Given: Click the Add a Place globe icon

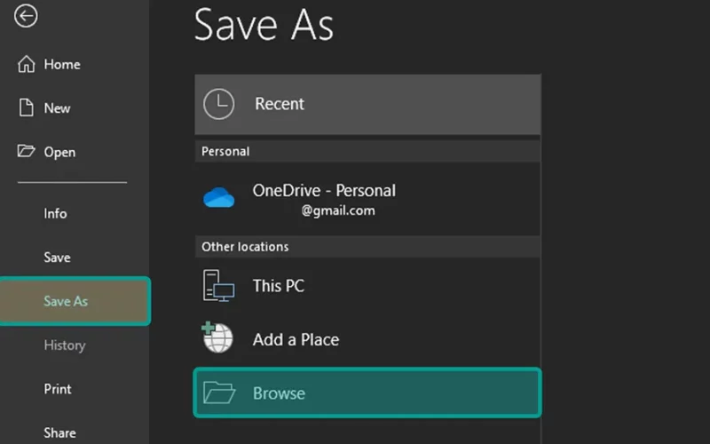Looking at the screenshot, I should pos(217,337).
